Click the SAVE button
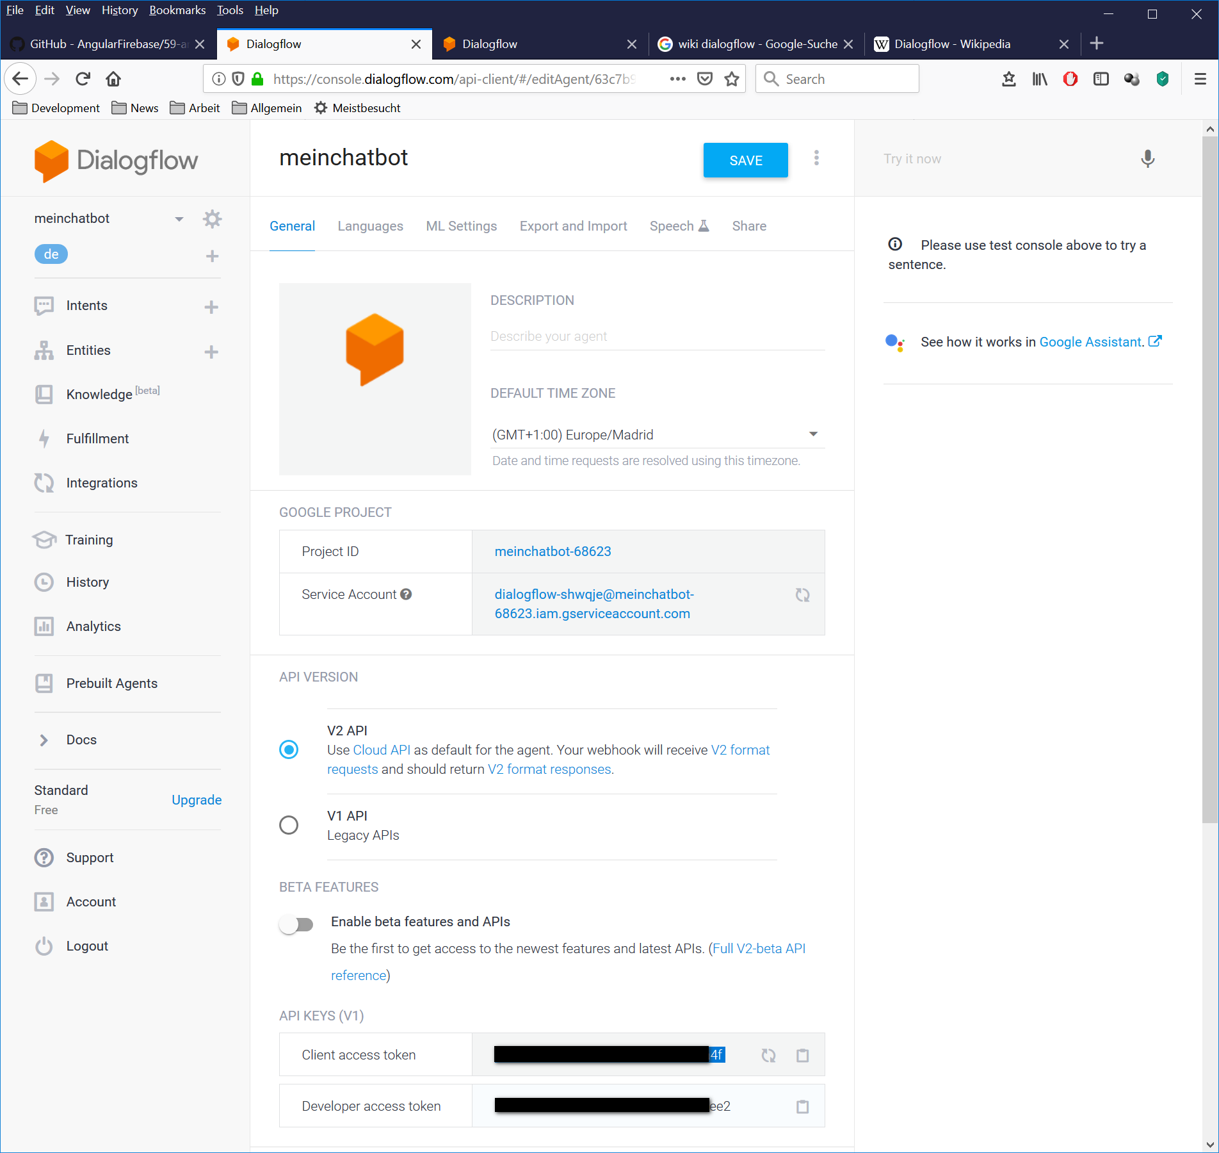Image resolution: width=1219 pixels, height=1153 pixels. 745,160
